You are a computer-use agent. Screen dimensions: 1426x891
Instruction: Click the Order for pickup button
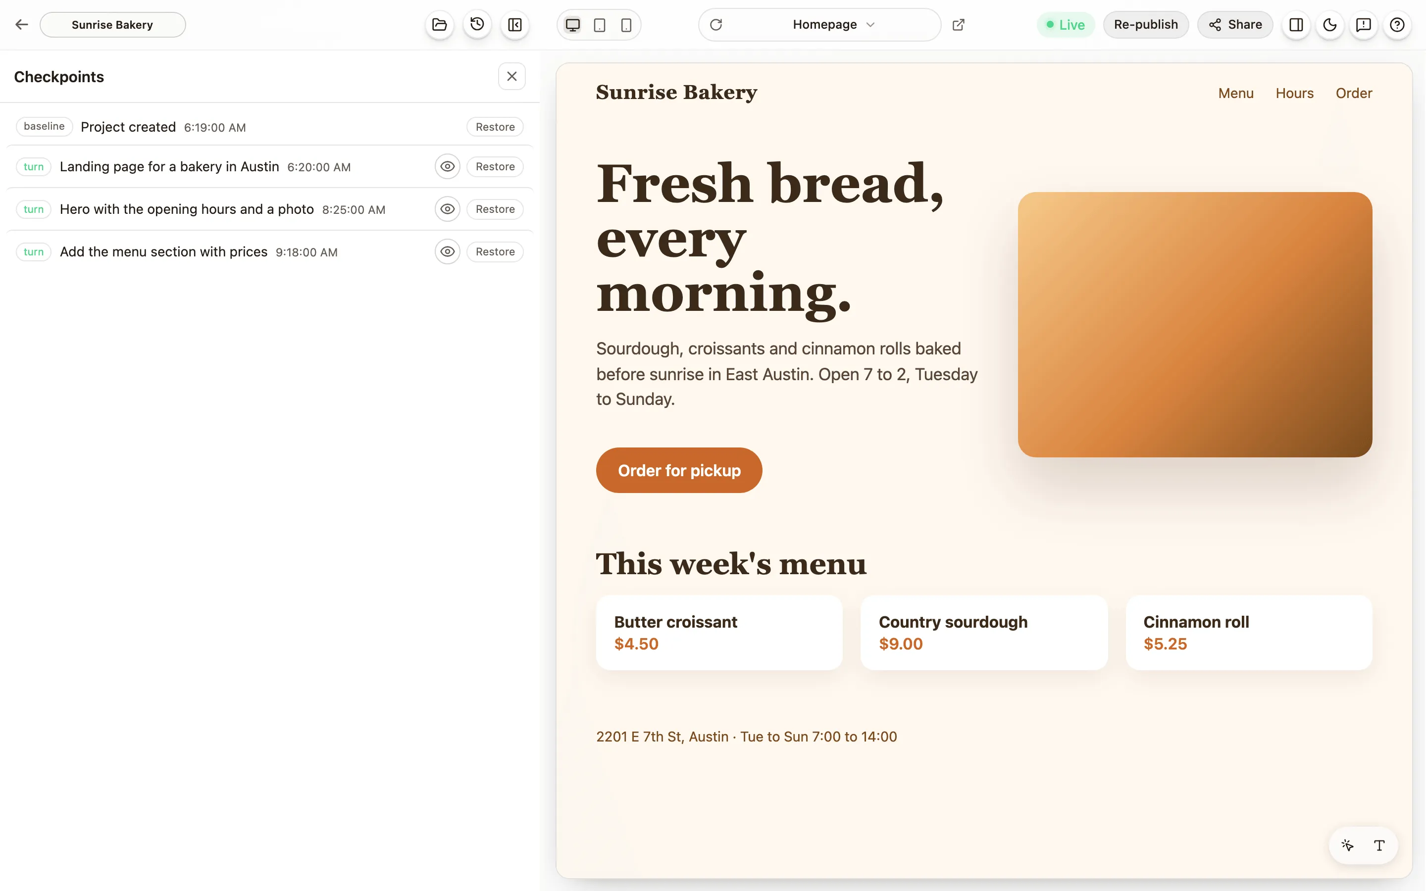click(x=679, y=470)
